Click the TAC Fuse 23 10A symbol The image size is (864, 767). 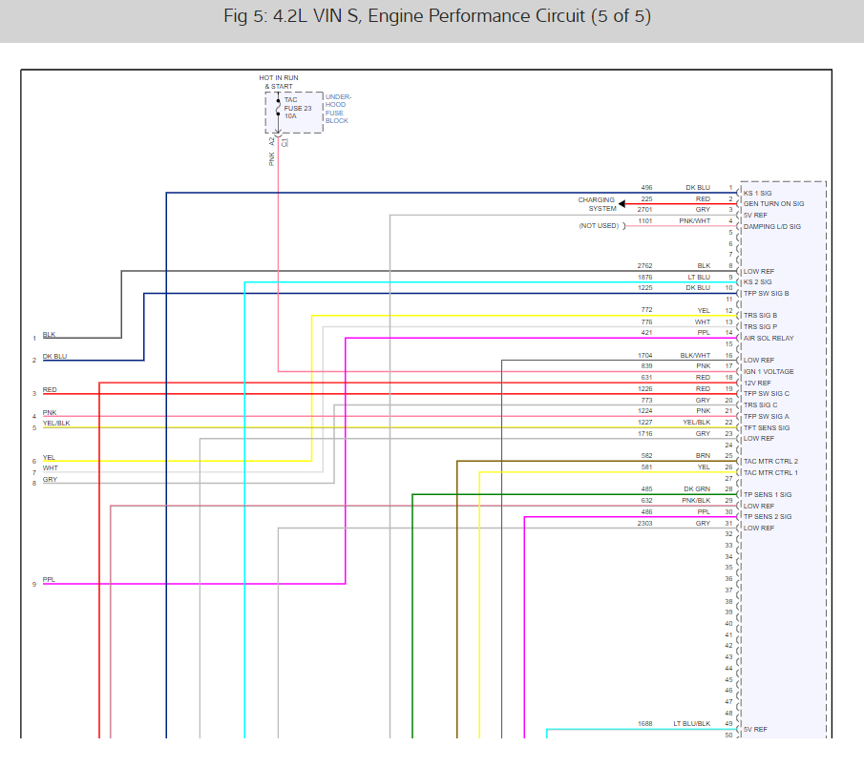(278, 109)
